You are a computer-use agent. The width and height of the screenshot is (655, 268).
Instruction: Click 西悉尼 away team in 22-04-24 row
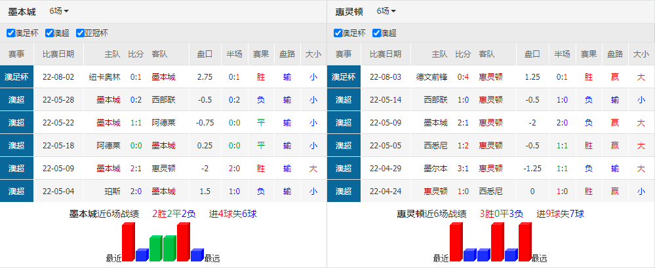[491, 192]
